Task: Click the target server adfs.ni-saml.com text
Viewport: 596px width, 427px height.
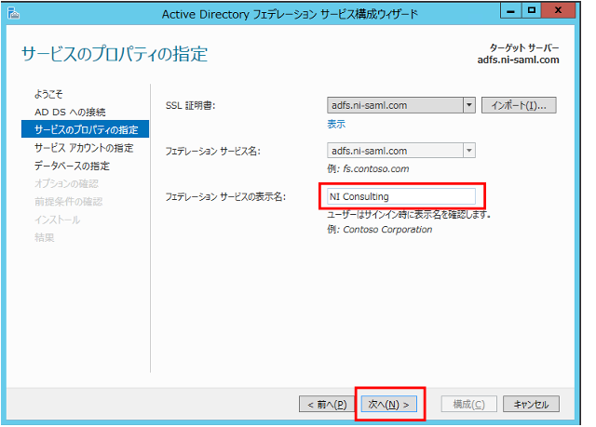Action: click(518, 60)
